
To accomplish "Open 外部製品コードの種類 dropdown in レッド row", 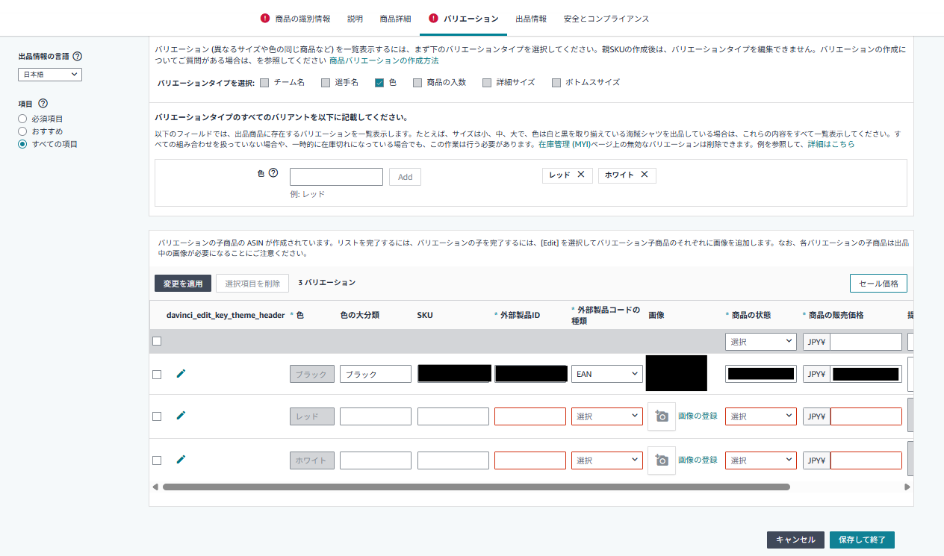I will point(607,416).
